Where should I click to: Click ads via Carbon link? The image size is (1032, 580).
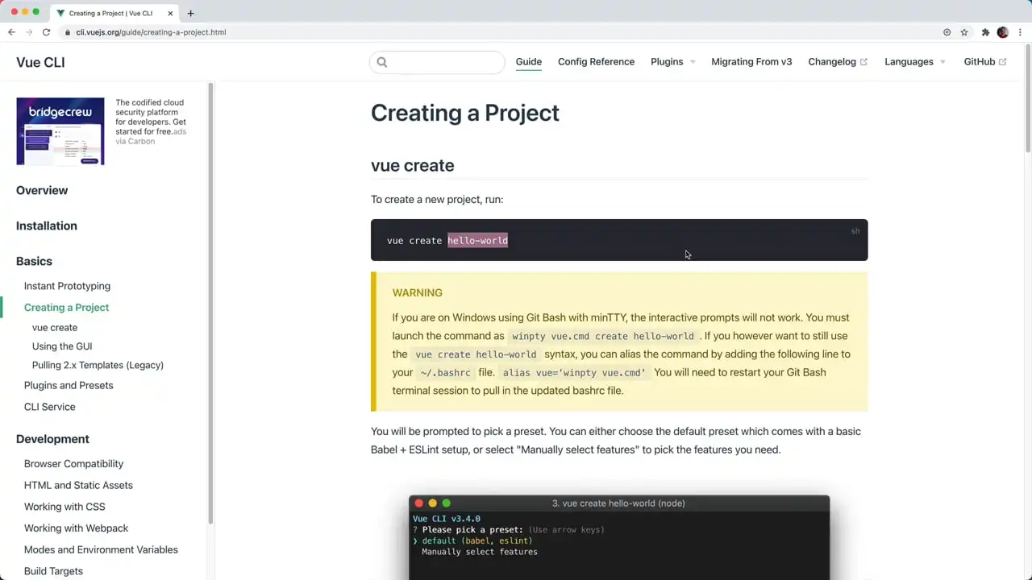(x=151, y=136)
